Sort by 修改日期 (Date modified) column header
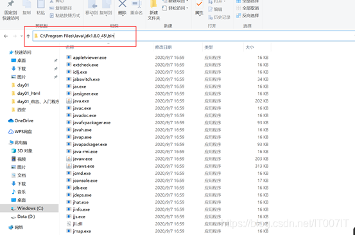Image resolution: width=355 pixels, height=235 pixels. pyautogui.click(x=163, y=47)
